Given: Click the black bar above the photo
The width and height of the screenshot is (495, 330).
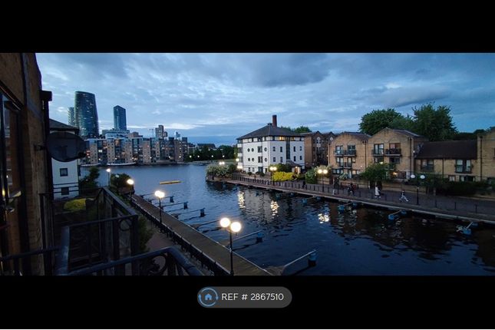Looking at the screenshot, I should 247,26.
